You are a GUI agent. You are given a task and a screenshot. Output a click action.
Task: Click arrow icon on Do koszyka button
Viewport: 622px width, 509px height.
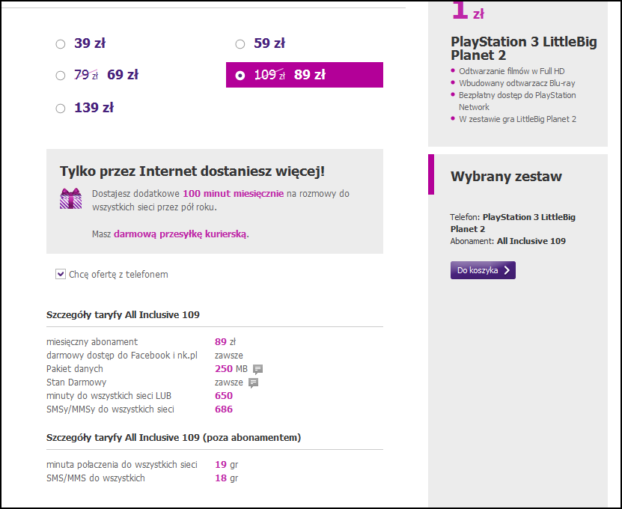click(x=507, y=270)
